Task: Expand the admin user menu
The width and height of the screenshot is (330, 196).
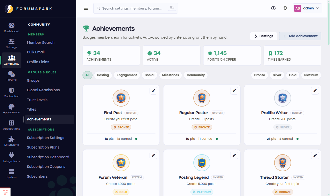Action: coord(308,8)
